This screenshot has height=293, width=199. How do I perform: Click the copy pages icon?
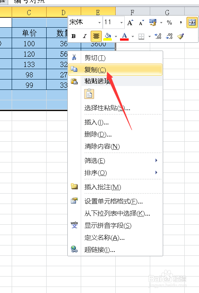[x=74, y=69]
